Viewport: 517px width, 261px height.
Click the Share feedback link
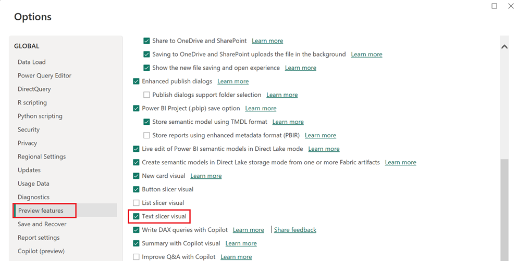[295, 230]
